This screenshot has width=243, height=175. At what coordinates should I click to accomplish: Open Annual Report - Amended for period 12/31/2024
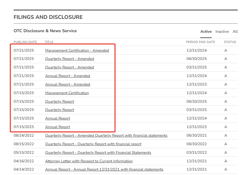(68, 76)
